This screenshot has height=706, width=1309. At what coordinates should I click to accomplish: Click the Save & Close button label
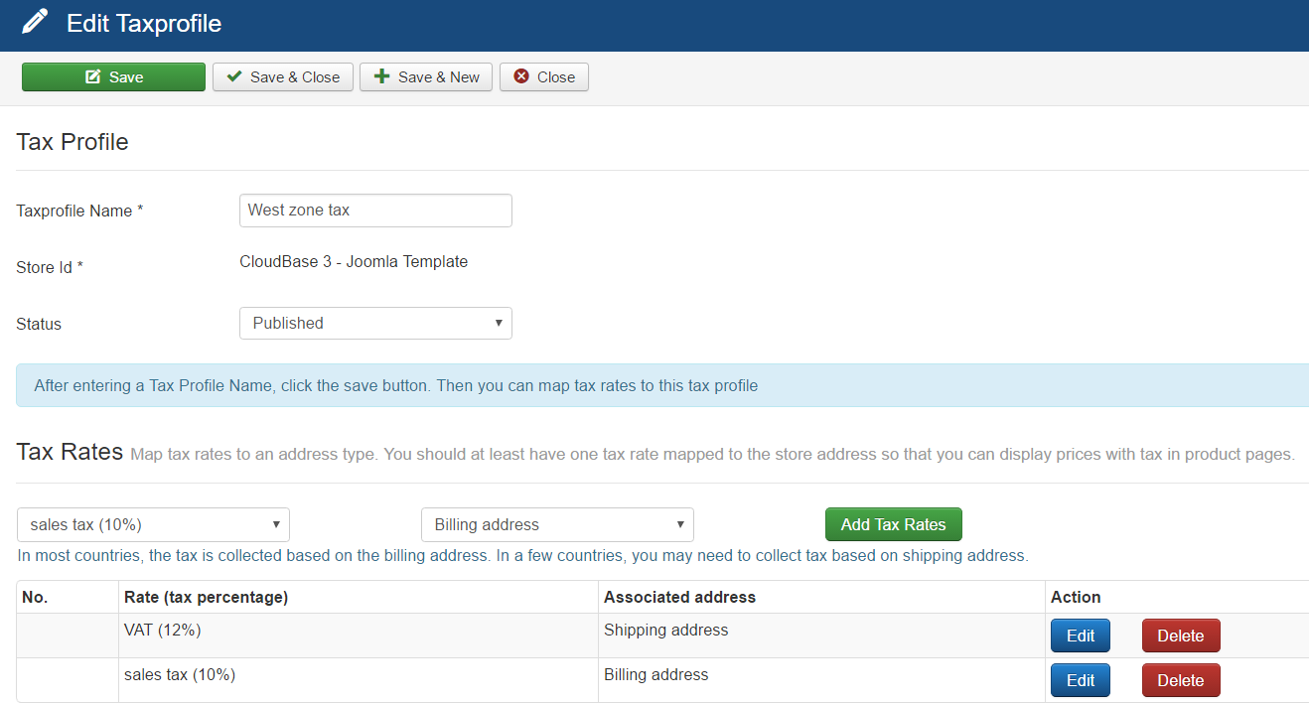295,77
